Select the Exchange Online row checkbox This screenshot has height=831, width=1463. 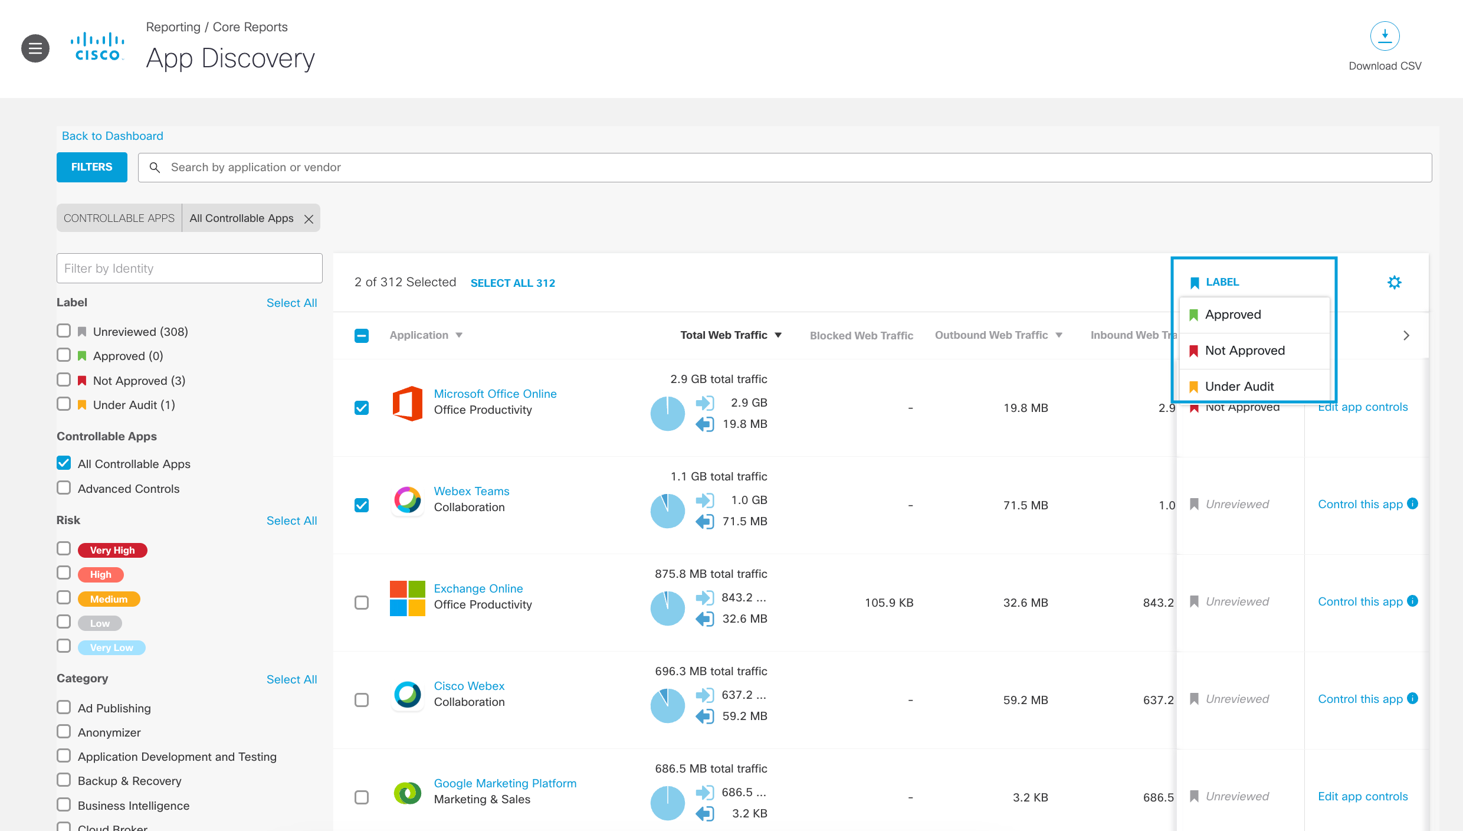point(362,603)
